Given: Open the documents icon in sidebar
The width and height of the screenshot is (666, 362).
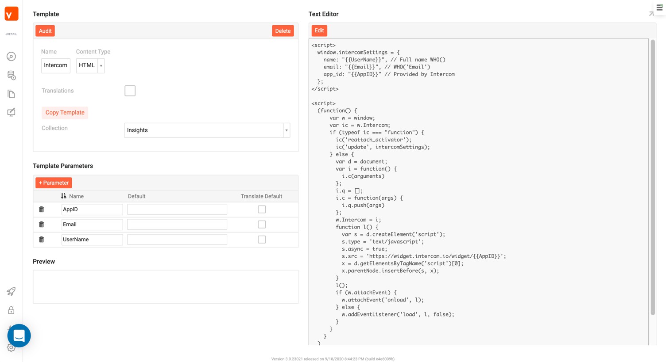Looking at the screenshot, I should [12, 94].
